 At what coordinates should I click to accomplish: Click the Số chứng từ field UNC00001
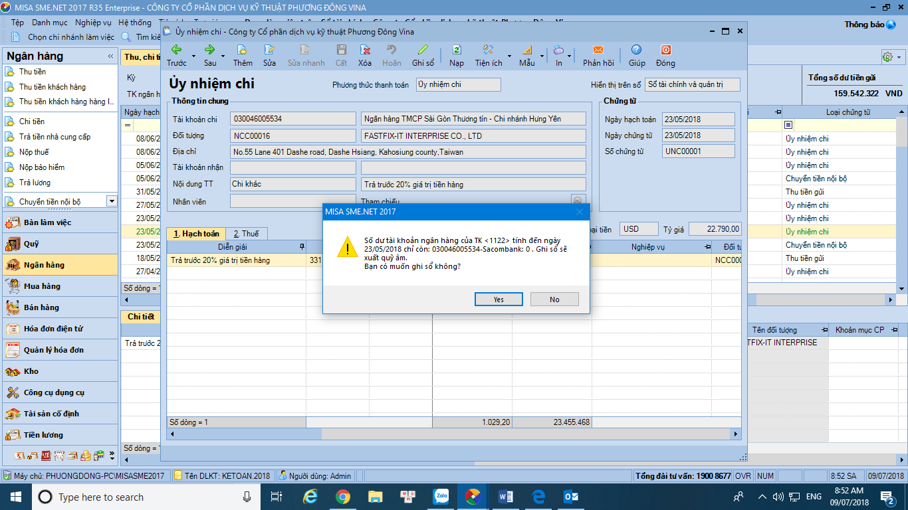(699, 151)
